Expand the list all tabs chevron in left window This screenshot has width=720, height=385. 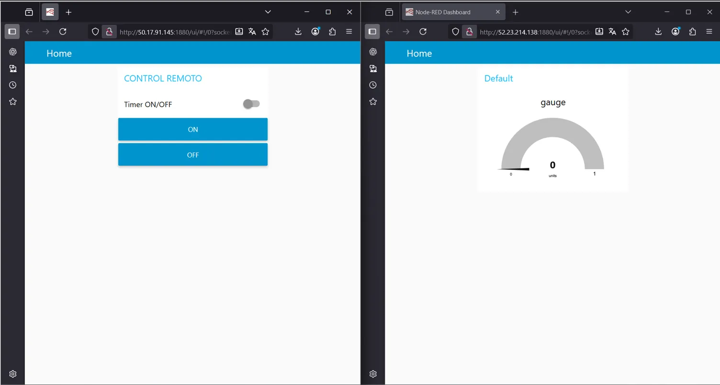(268, 12)
